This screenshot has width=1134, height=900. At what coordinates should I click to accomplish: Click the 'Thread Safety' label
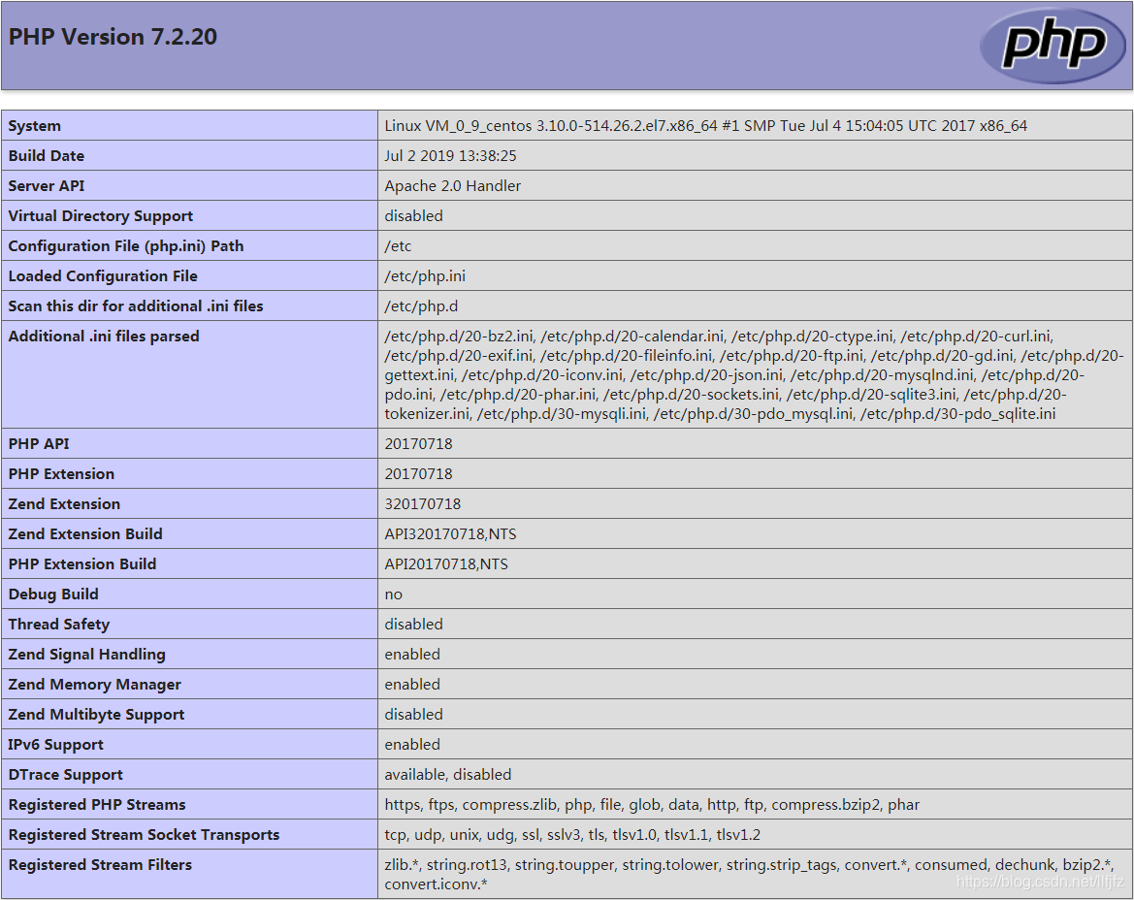(59, 624)
